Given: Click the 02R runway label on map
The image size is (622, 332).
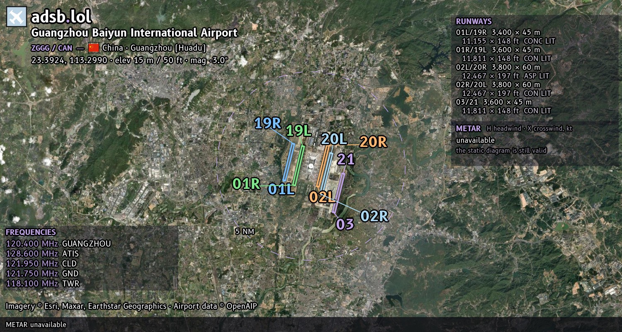Looking at the screenshot, I should pos(374,216).
